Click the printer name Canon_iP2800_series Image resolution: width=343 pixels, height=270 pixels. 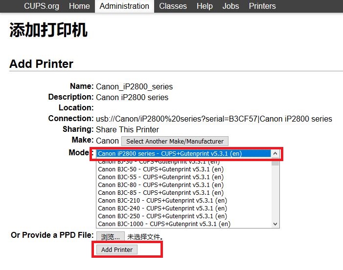click(134, 86)
